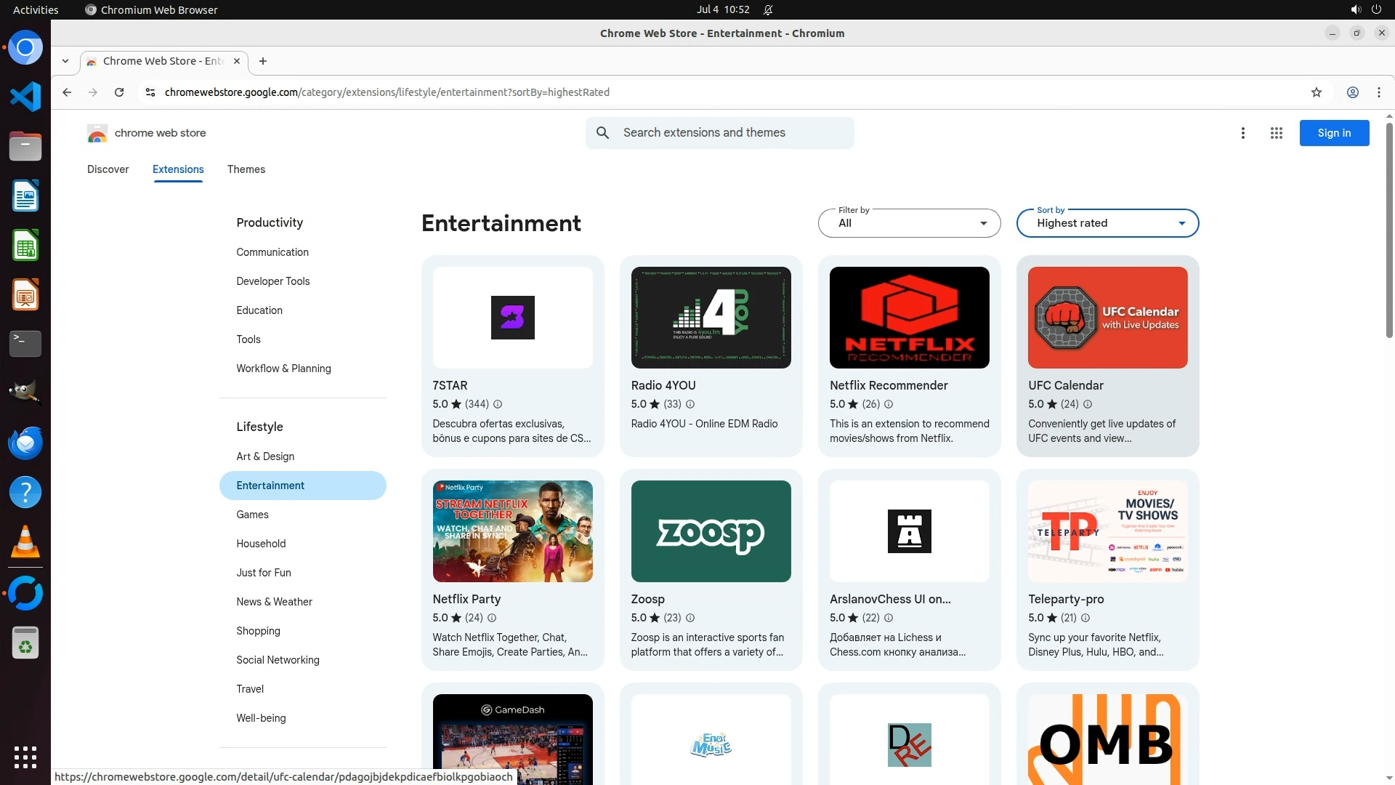Open the Chromium profile avatar icon

(x=1352, y=92)
